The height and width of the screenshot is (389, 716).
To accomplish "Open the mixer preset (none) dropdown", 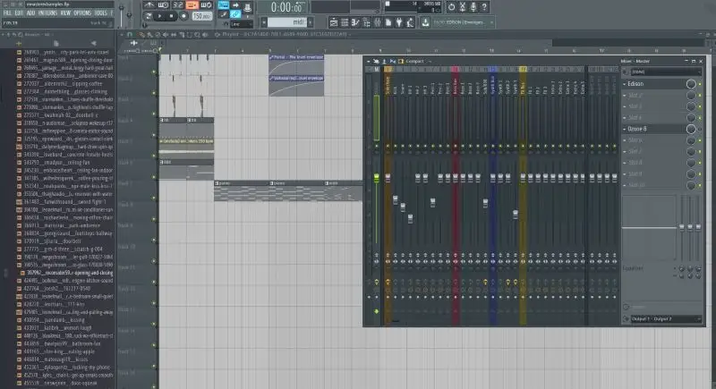I will click(x=661, y=71).
